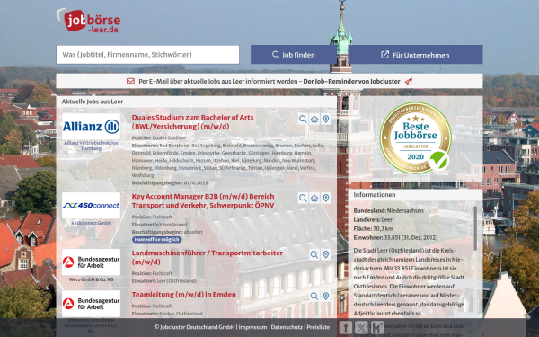
Task: Open the Landmaschinenführer / Transportmitarbeiter job
Action: 208,257
